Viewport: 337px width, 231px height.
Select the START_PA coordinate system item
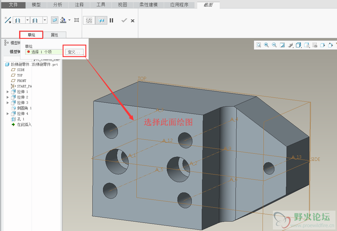pyautogui.click(x=21, y=86)
